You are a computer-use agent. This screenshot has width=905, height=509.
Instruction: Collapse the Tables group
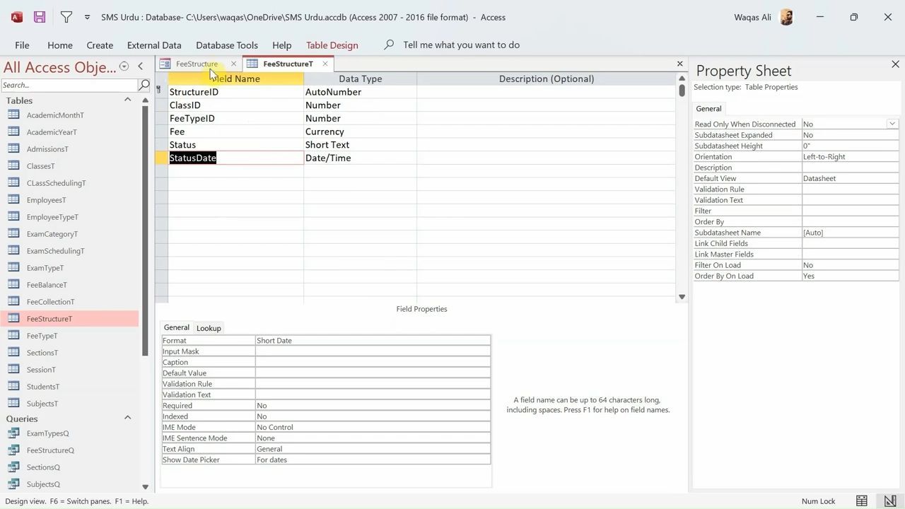click(x=128, y=100)
